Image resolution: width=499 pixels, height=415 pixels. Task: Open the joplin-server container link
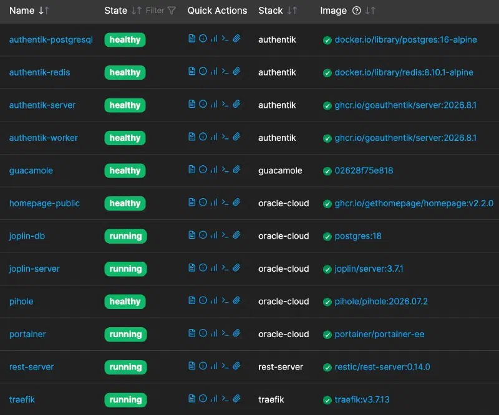tap(34, 269)
